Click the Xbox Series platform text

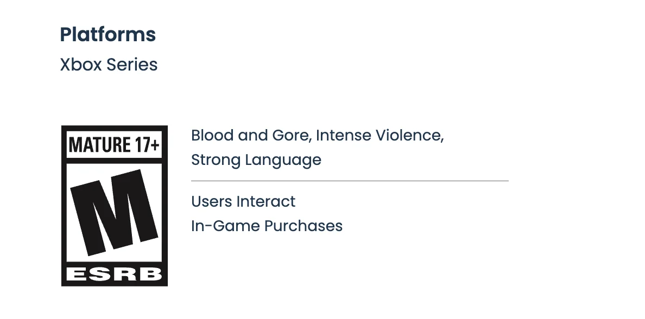(109, 65)
